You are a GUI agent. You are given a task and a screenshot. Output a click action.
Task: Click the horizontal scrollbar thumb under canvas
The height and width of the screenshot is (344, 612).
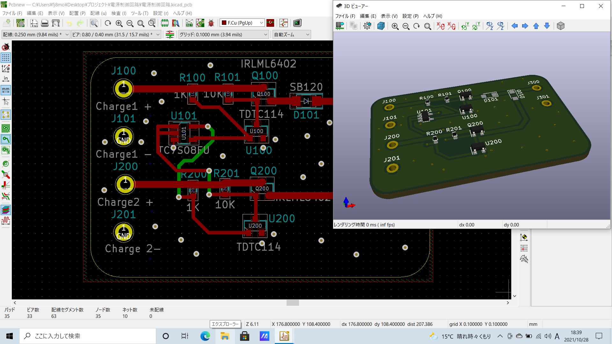pos(292,303)
